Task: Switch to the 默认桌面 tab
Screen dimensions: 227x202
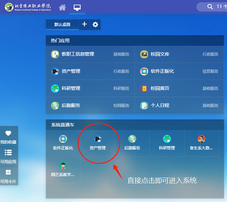Action: 62,25
